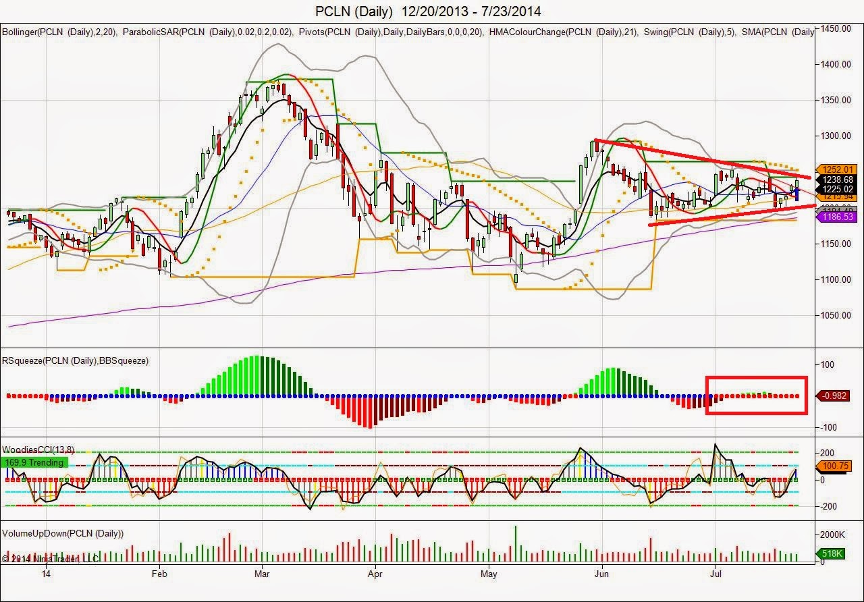The image size is (864, 602).
Task: Select the VolumeUpDown(PCLN (Daily)) panel label
Action: click(64, 534)
